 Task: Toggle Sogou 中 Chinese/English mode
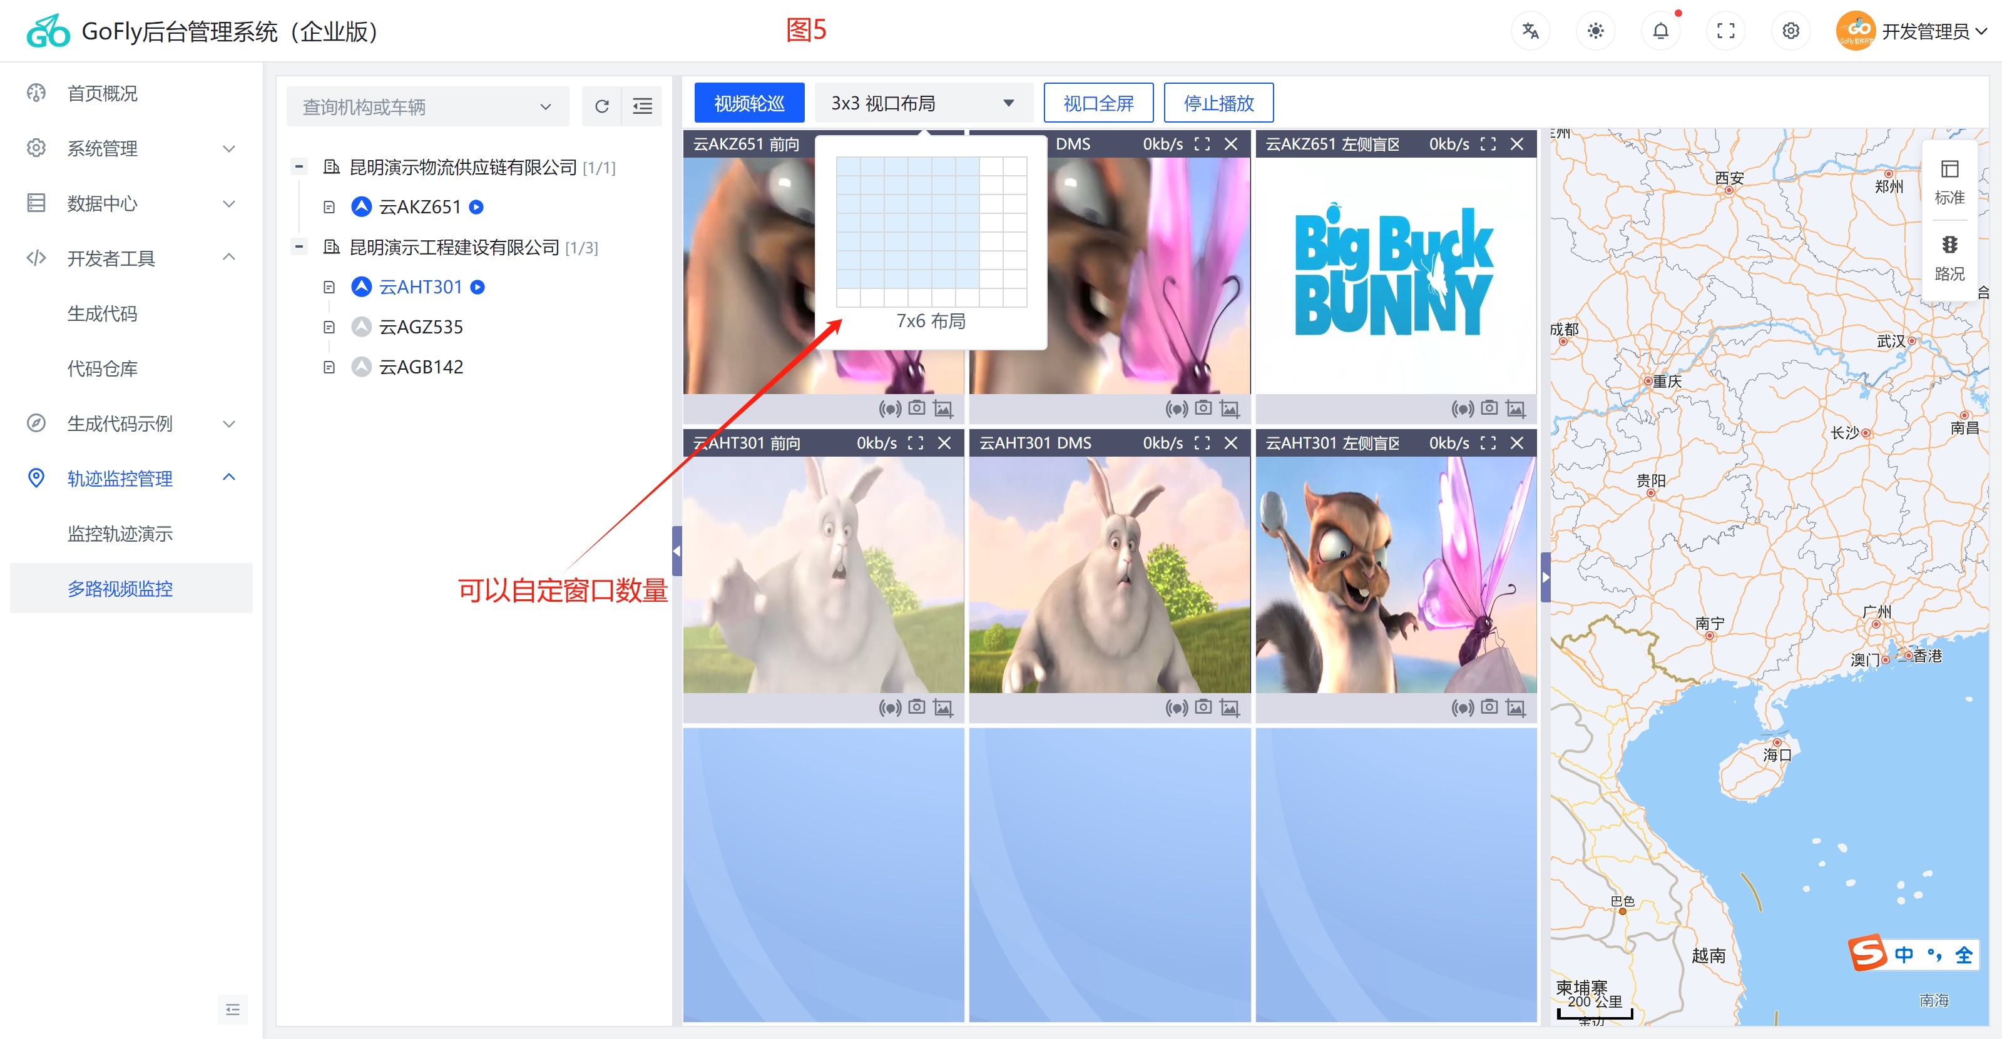point(1903,955)
